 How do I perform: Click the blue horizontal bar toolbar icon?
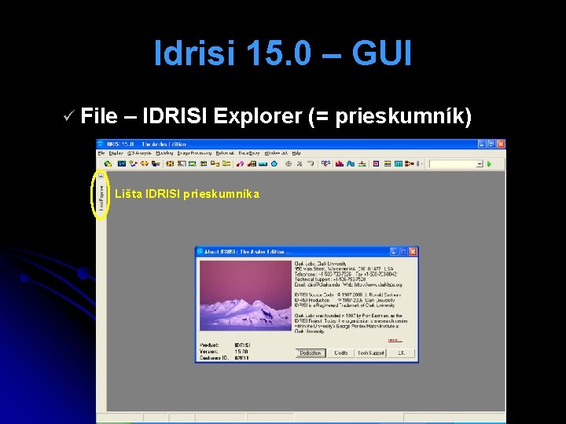(x=263, y=163)
